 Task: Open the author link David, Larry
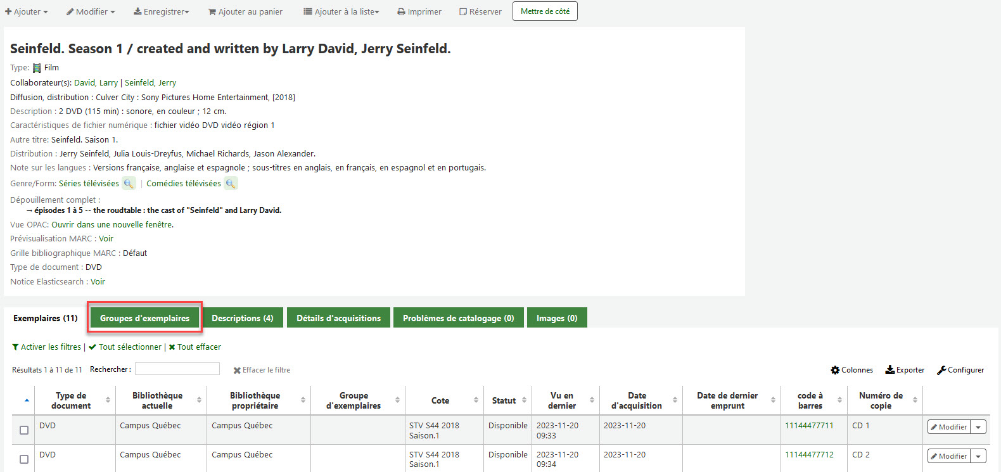96,83
